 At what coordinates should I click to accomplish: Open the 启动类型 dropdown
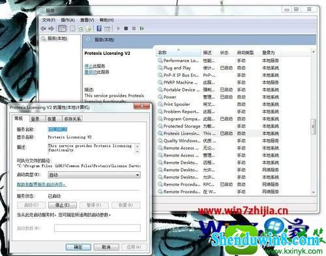pos(94,175)
